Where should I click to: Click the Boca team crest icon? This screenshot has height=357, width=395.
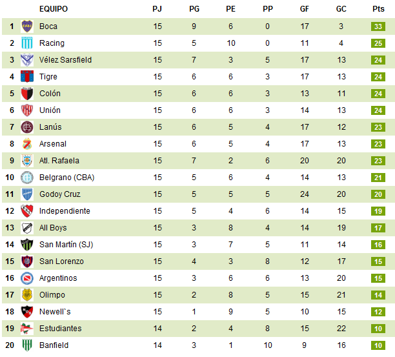point(27,26)
